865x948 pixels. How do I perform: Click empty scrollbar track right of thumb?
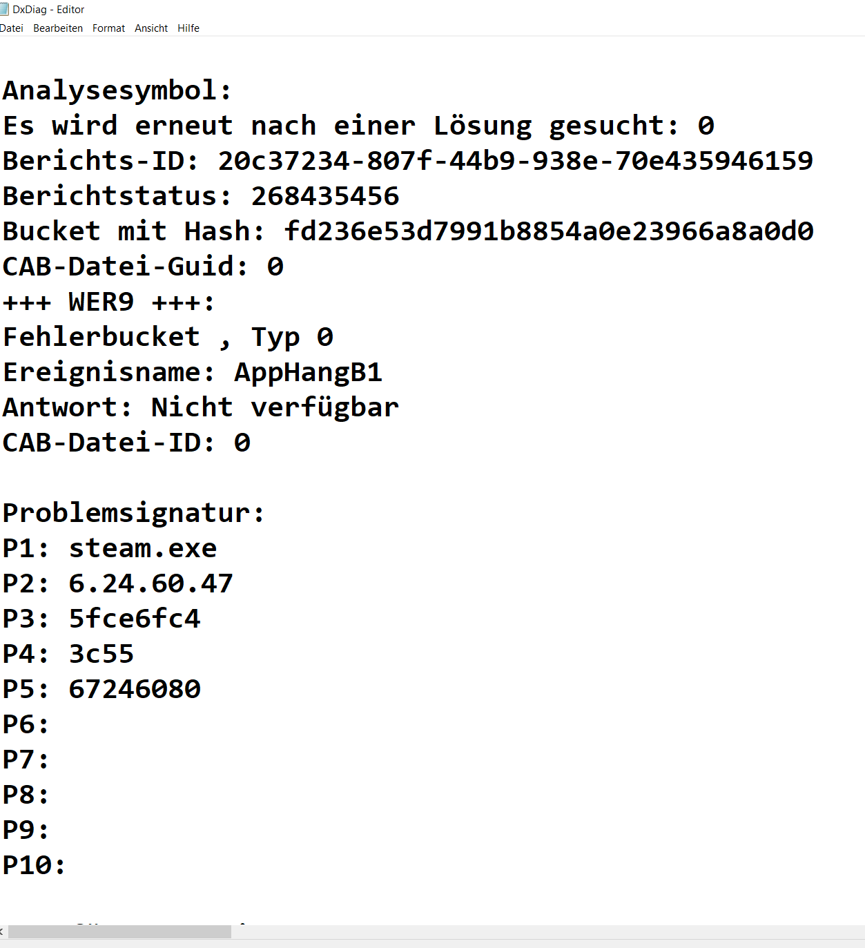click(545, 931)
